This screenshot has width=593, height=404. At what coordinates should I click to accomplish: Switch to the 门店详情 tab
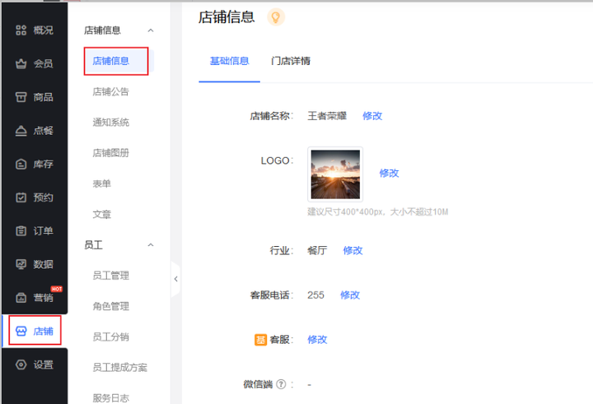(x=291, y=61)
